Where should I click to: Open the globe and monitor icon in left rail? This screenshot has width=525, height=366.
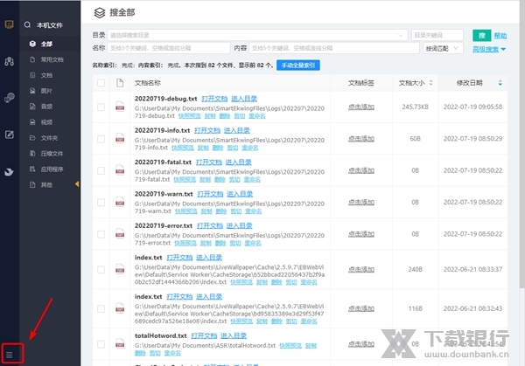10,98
